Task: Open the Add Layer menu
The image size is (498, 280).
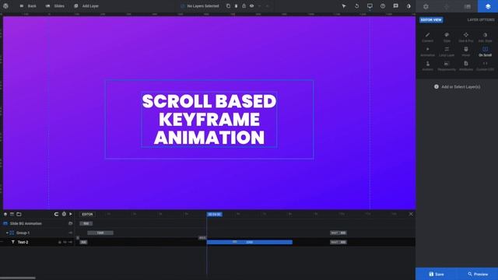Action: (x=86, y=6)
